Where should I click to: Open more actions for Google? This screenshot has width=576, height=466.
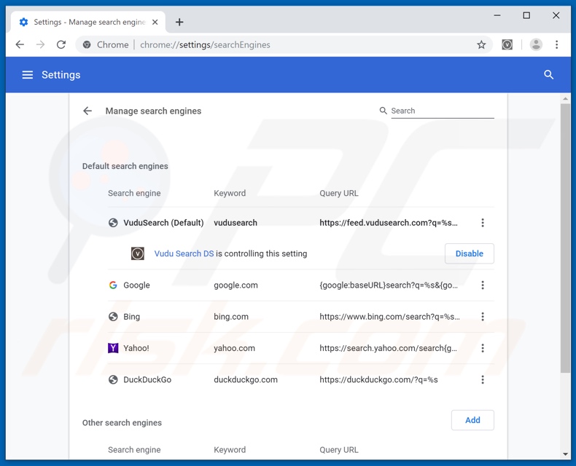point(483,285)
